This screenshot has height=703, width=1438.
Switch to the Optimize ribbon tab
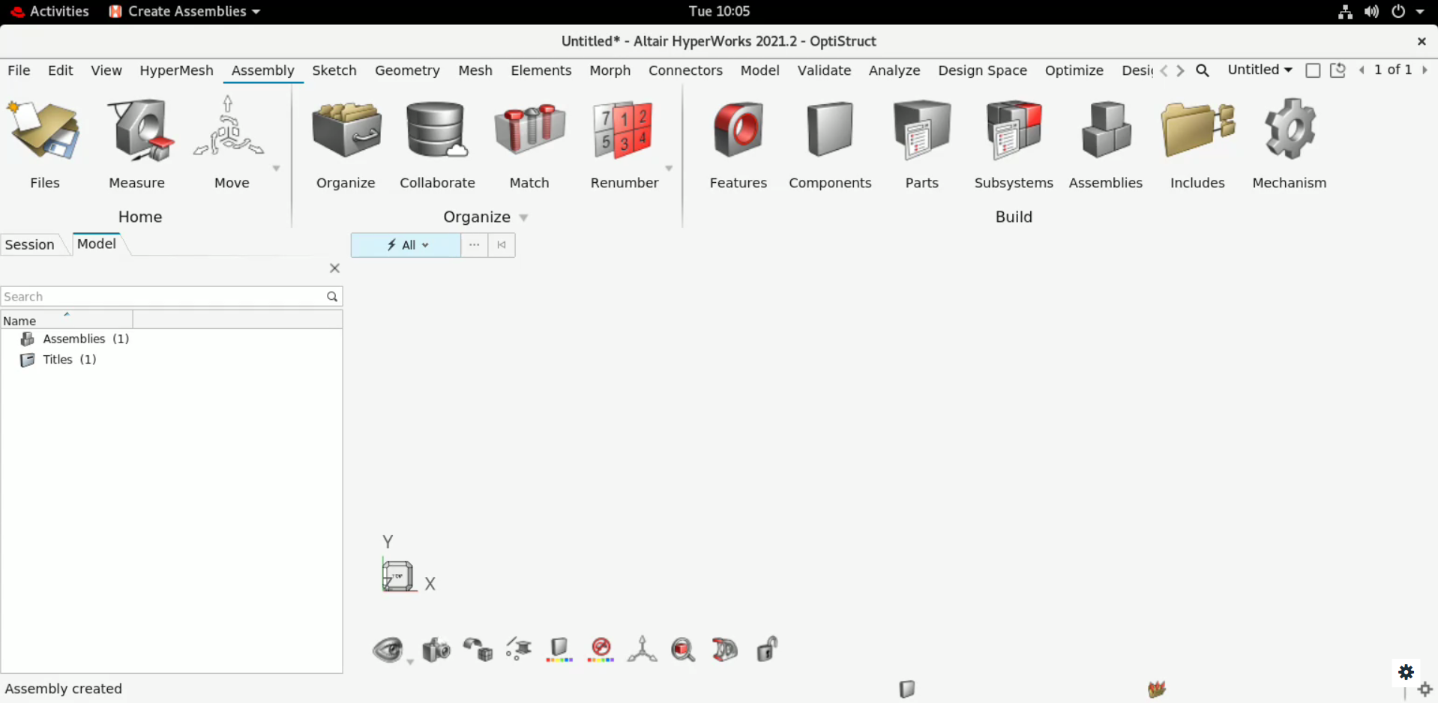[x=1074, y=70]
